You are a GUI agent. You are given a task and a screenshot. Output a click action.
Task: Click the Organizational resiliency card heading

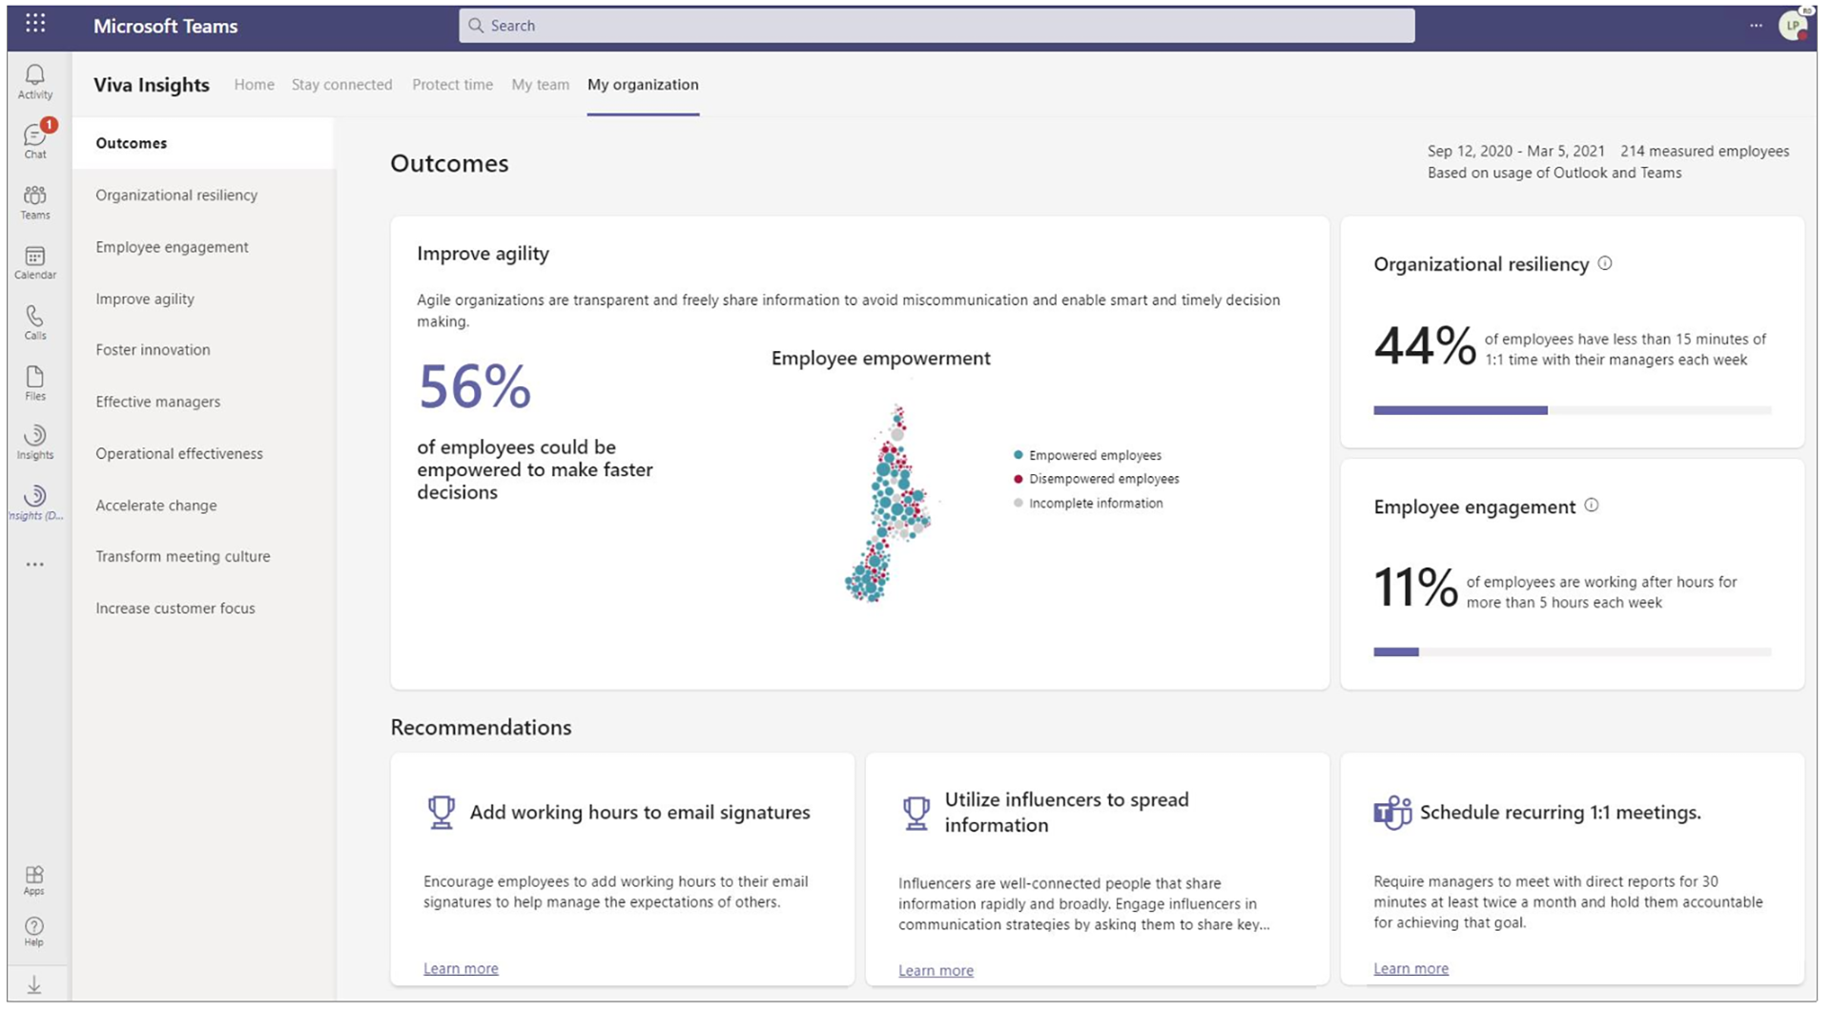[1481, 264]
